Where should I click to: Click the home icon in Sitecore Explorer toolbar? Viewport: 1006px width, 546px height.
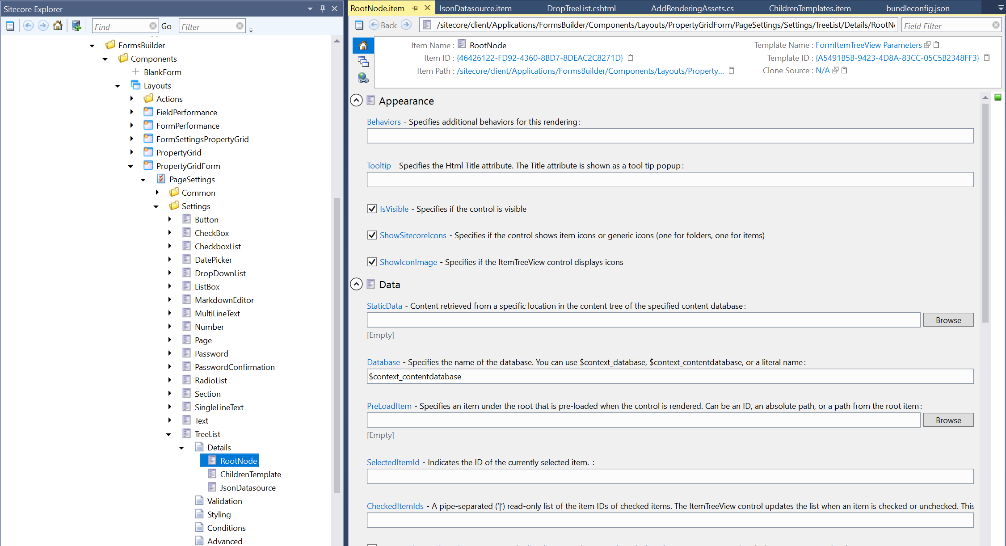pos(58,26)
